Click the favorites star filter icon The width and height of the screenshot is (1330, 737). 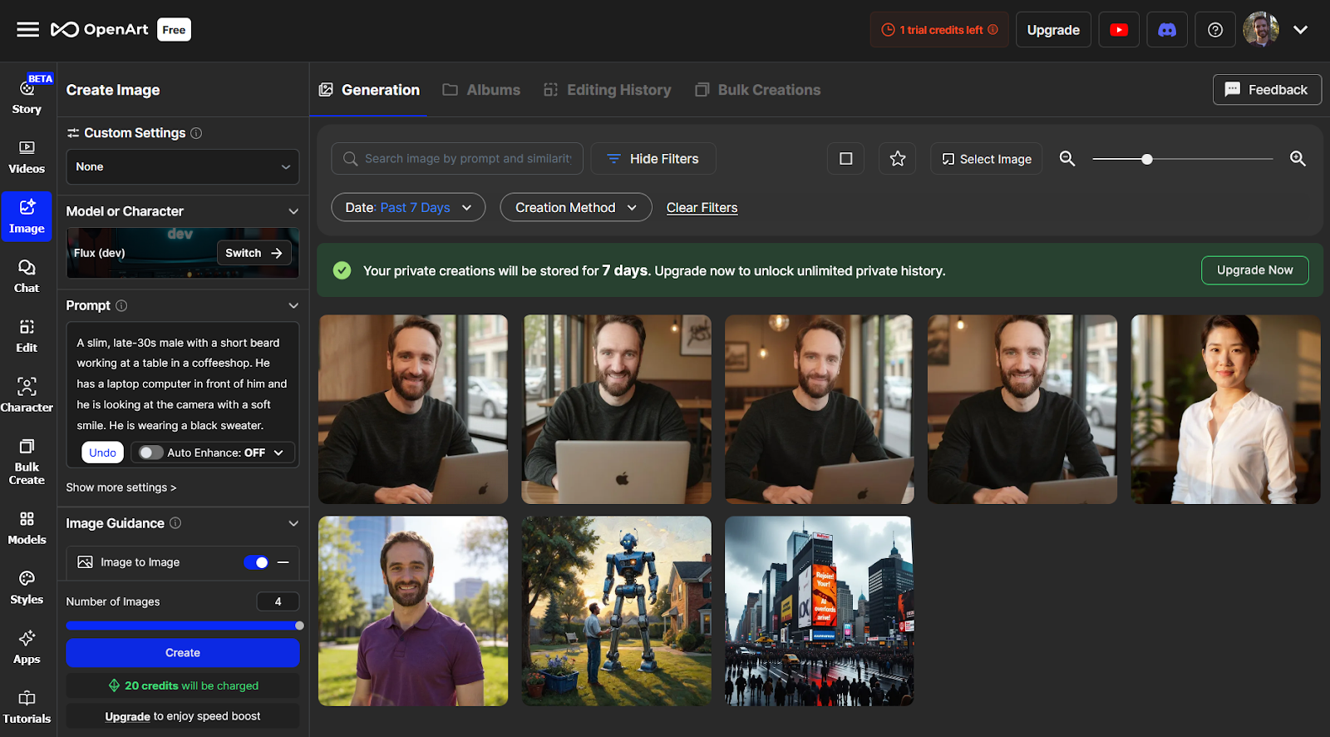[x=897, y=159]
